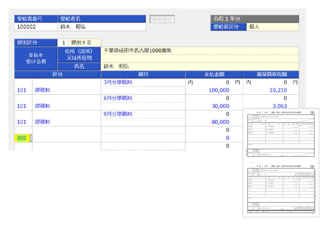Click 原稿料 label in the 30,000 row

click(43, 106)
